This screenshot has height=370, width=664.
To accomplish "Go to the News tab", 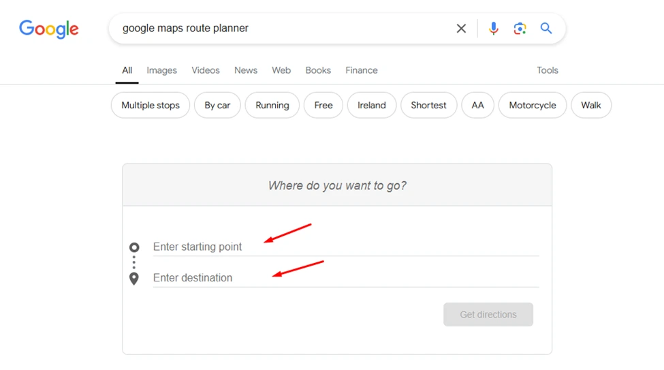I will [246, 70].
